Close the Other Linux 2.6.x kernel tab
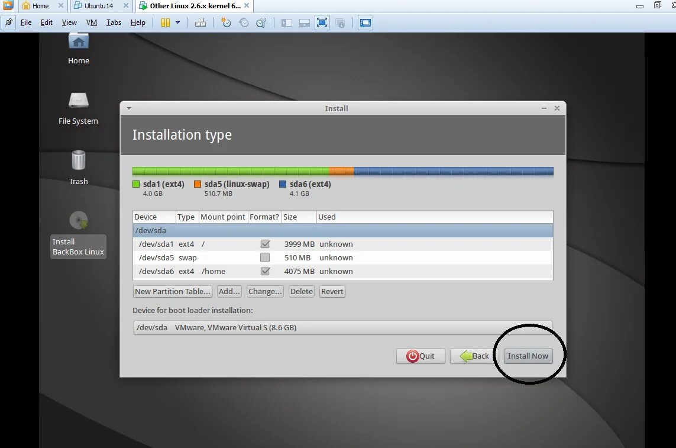Screen dimensions: 676x448 click(247, 5)
